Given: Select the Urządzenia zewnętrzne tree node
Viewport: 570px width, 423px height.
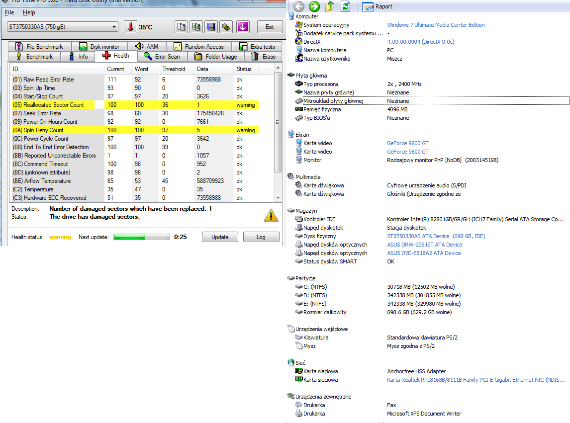Looking at the screenshot, I should click(319, 397).
